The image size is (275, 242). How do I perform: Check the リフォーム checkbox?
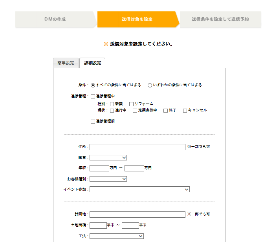tap(131, 104)
